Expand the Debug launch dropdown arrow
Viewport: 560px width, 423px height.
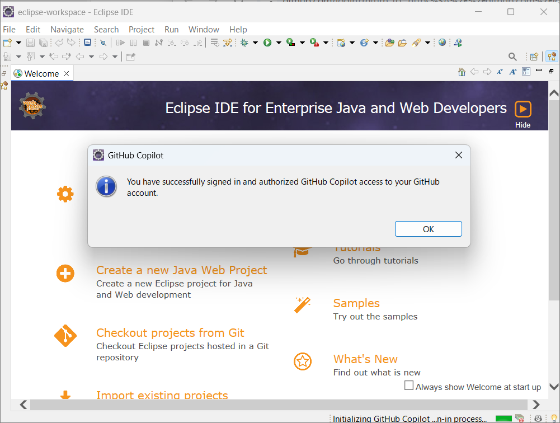point(255,43)
